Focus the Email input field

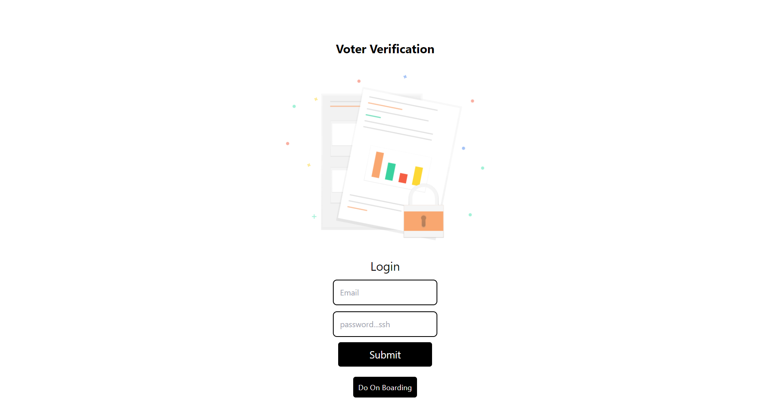tap(385, 292)
